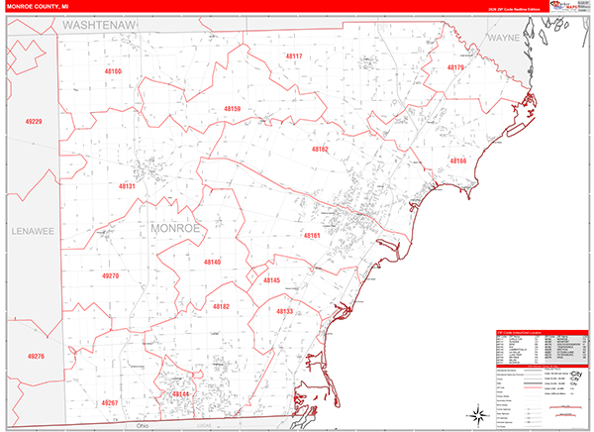Select ZIP code 48140 label

tap(212, 263)
